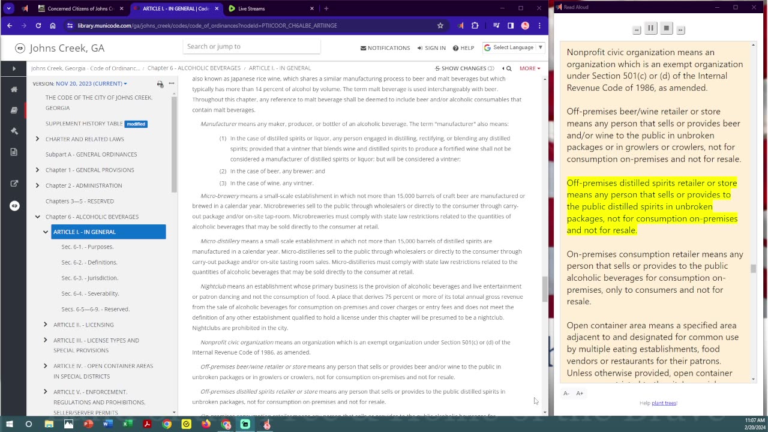Expand CHARTER AND RELATED LAWS node
This screenshot has height=432, width=768.
click(x=37, y=139)
